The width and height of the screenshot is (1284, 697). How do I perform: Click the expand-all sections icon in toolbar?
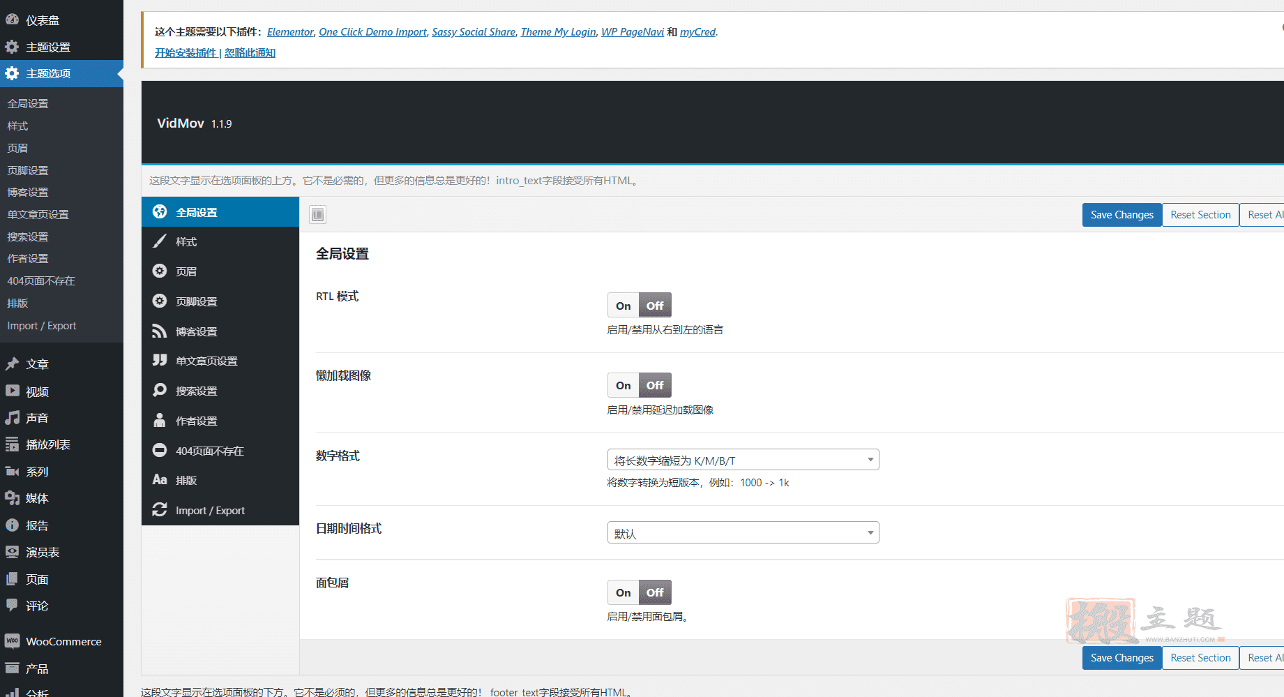(x=318, y=215)
